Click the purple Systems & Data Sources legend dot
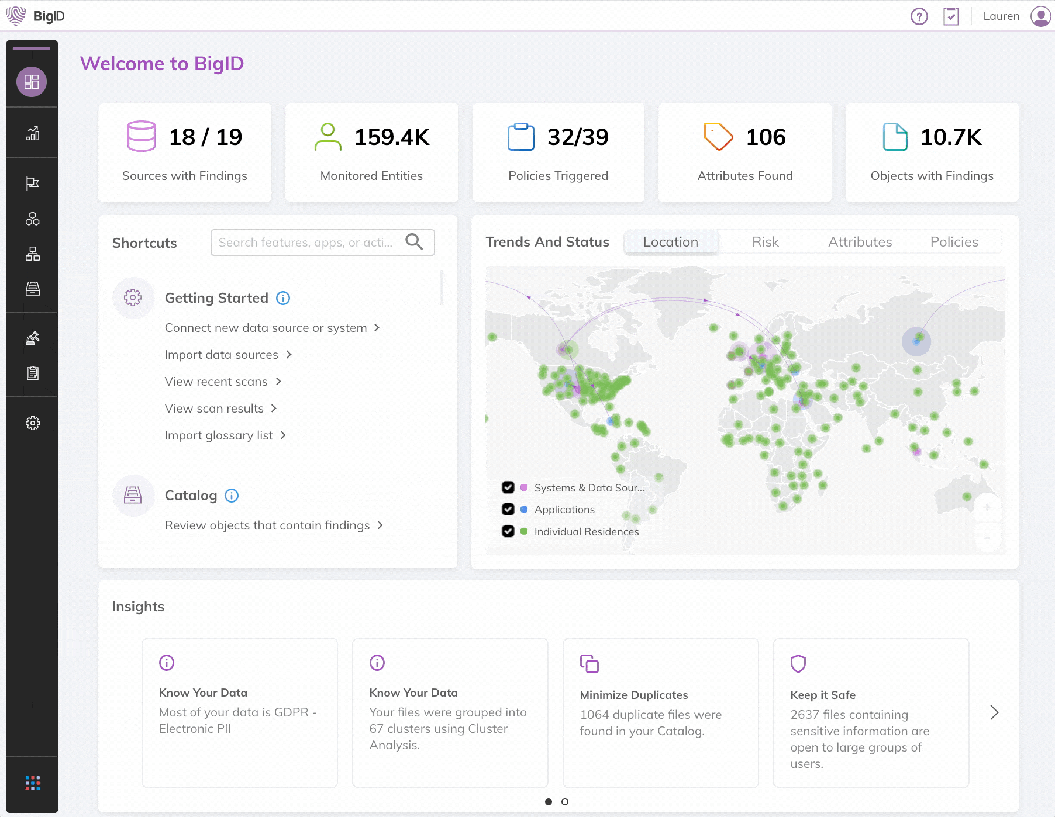This screenshot has height=817, width=1055. pos(524,487)
